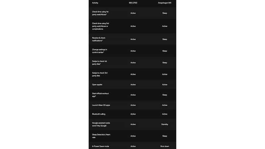Click 'Change settings in control center' label

[x=99, y=51]
